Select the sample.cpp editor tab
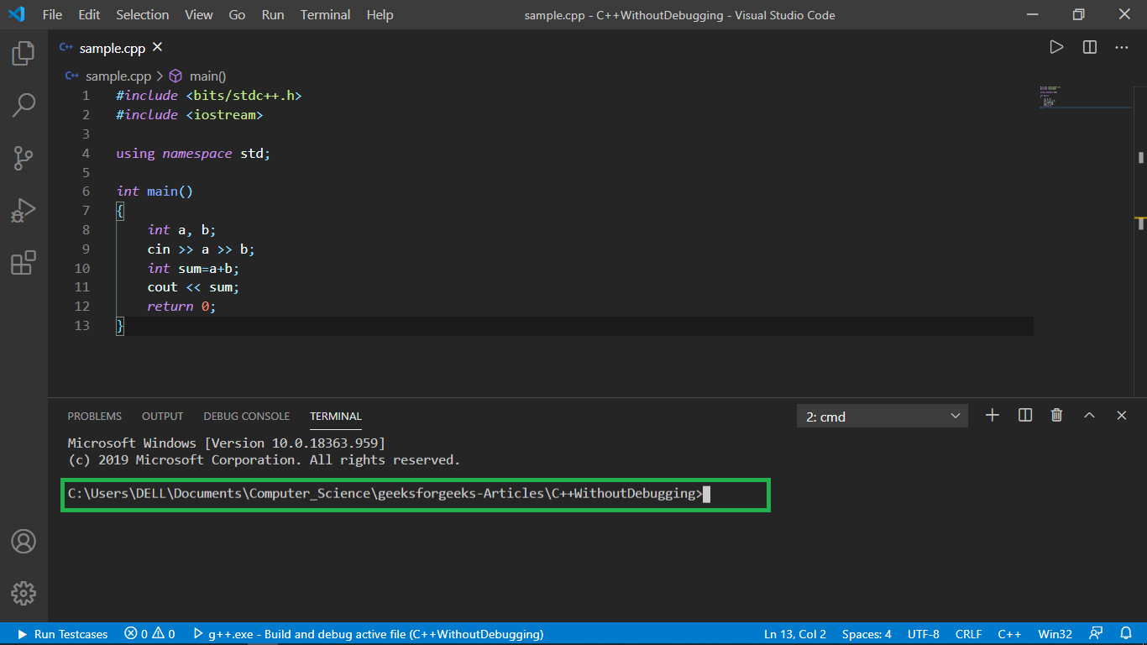The height and width of the screenshot is (645, 1147). pos(112,48)
